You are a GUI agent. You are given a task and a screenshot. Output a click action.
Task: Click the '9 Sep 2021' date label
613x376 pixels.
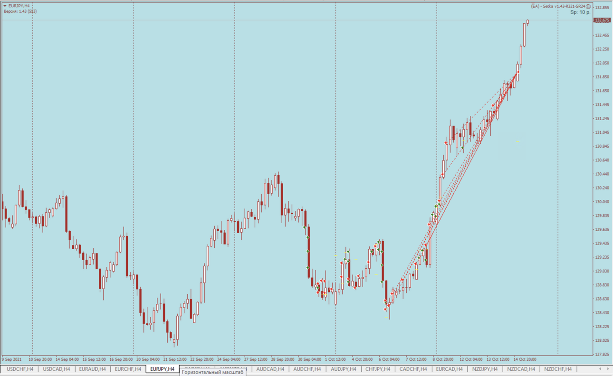click(x=12, y=359)
